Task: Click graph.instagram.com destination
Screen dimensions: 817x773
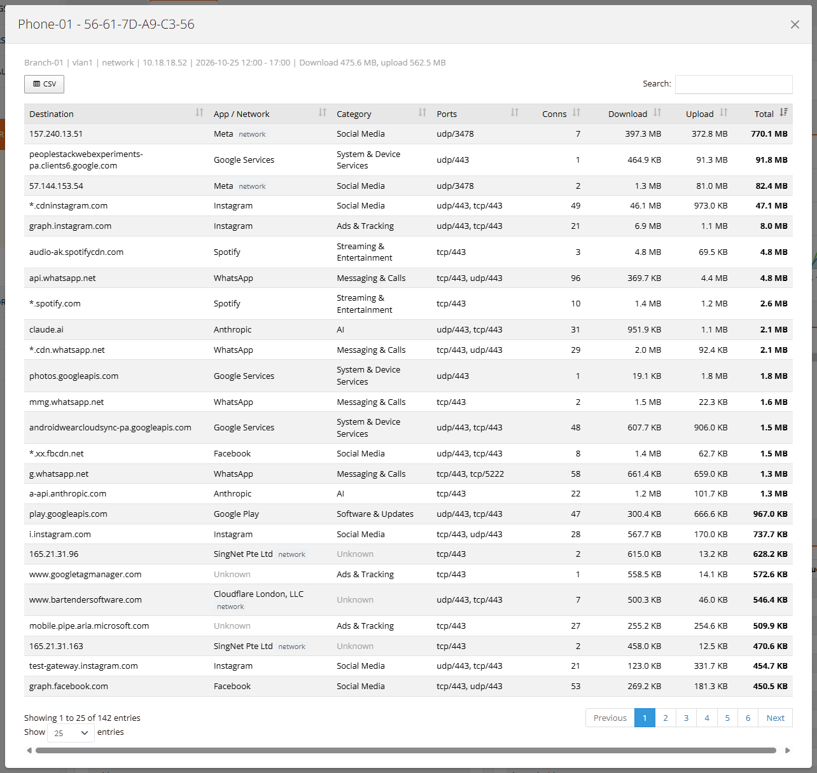Action: coord(70,226)
